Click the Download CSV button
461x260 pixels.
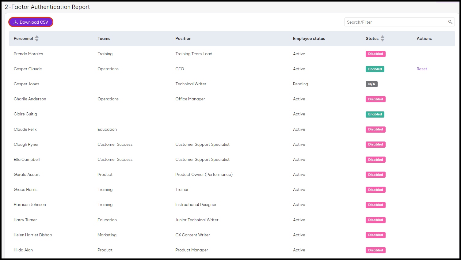point(31,22)
